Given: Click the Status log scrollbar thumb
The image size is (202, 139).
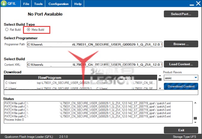Looking at the screenshot, I should point(195,118).
